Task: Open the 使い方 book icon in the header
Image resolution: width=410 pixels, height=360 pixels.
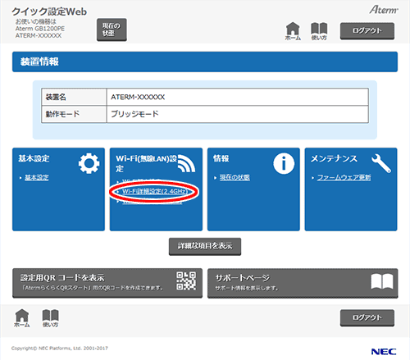Action: coord(319,31)
